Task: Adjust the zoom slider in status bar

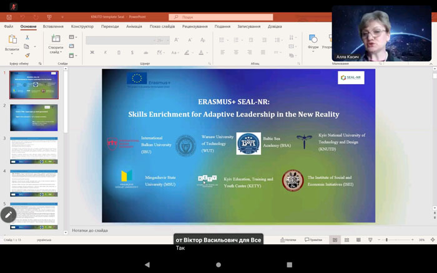Action: point(387,240)
